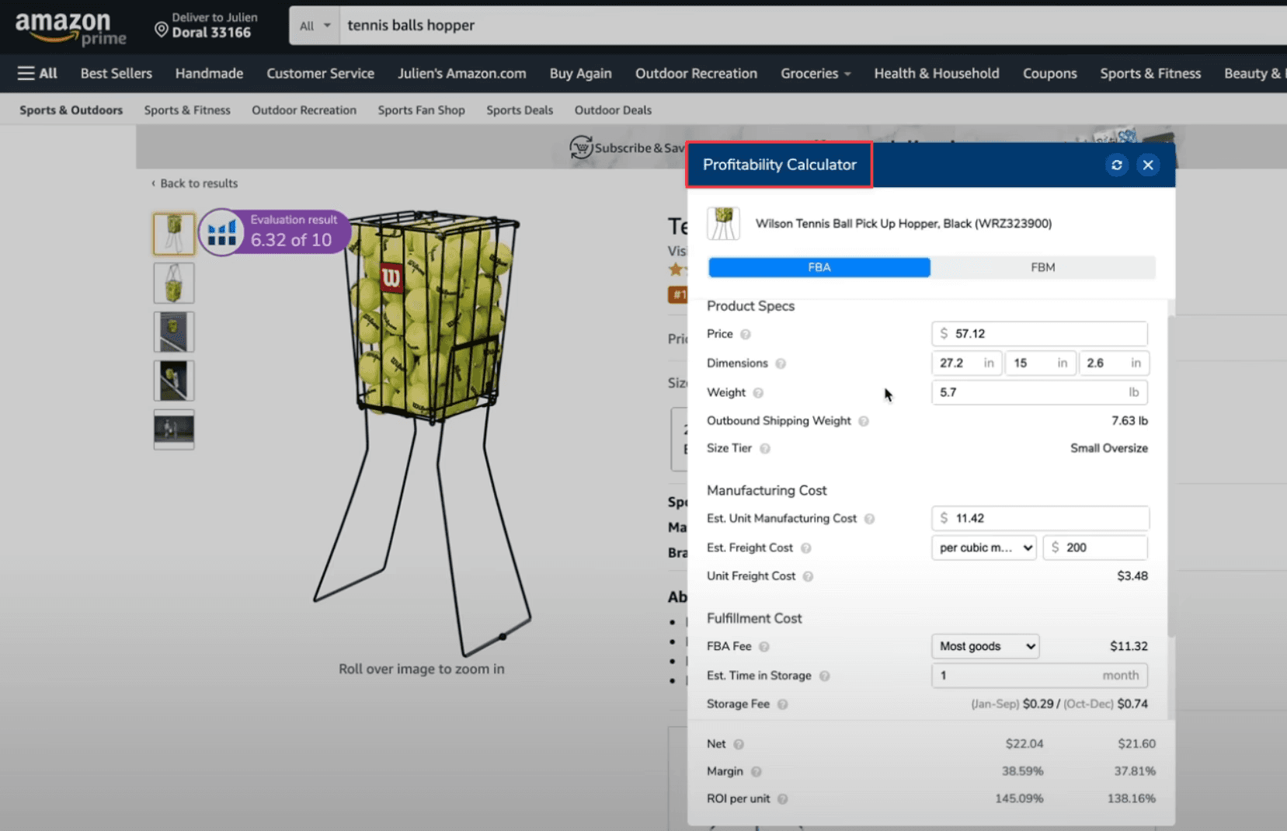
Task: Click the Size Tier help icon
Action: coord(765,449)
